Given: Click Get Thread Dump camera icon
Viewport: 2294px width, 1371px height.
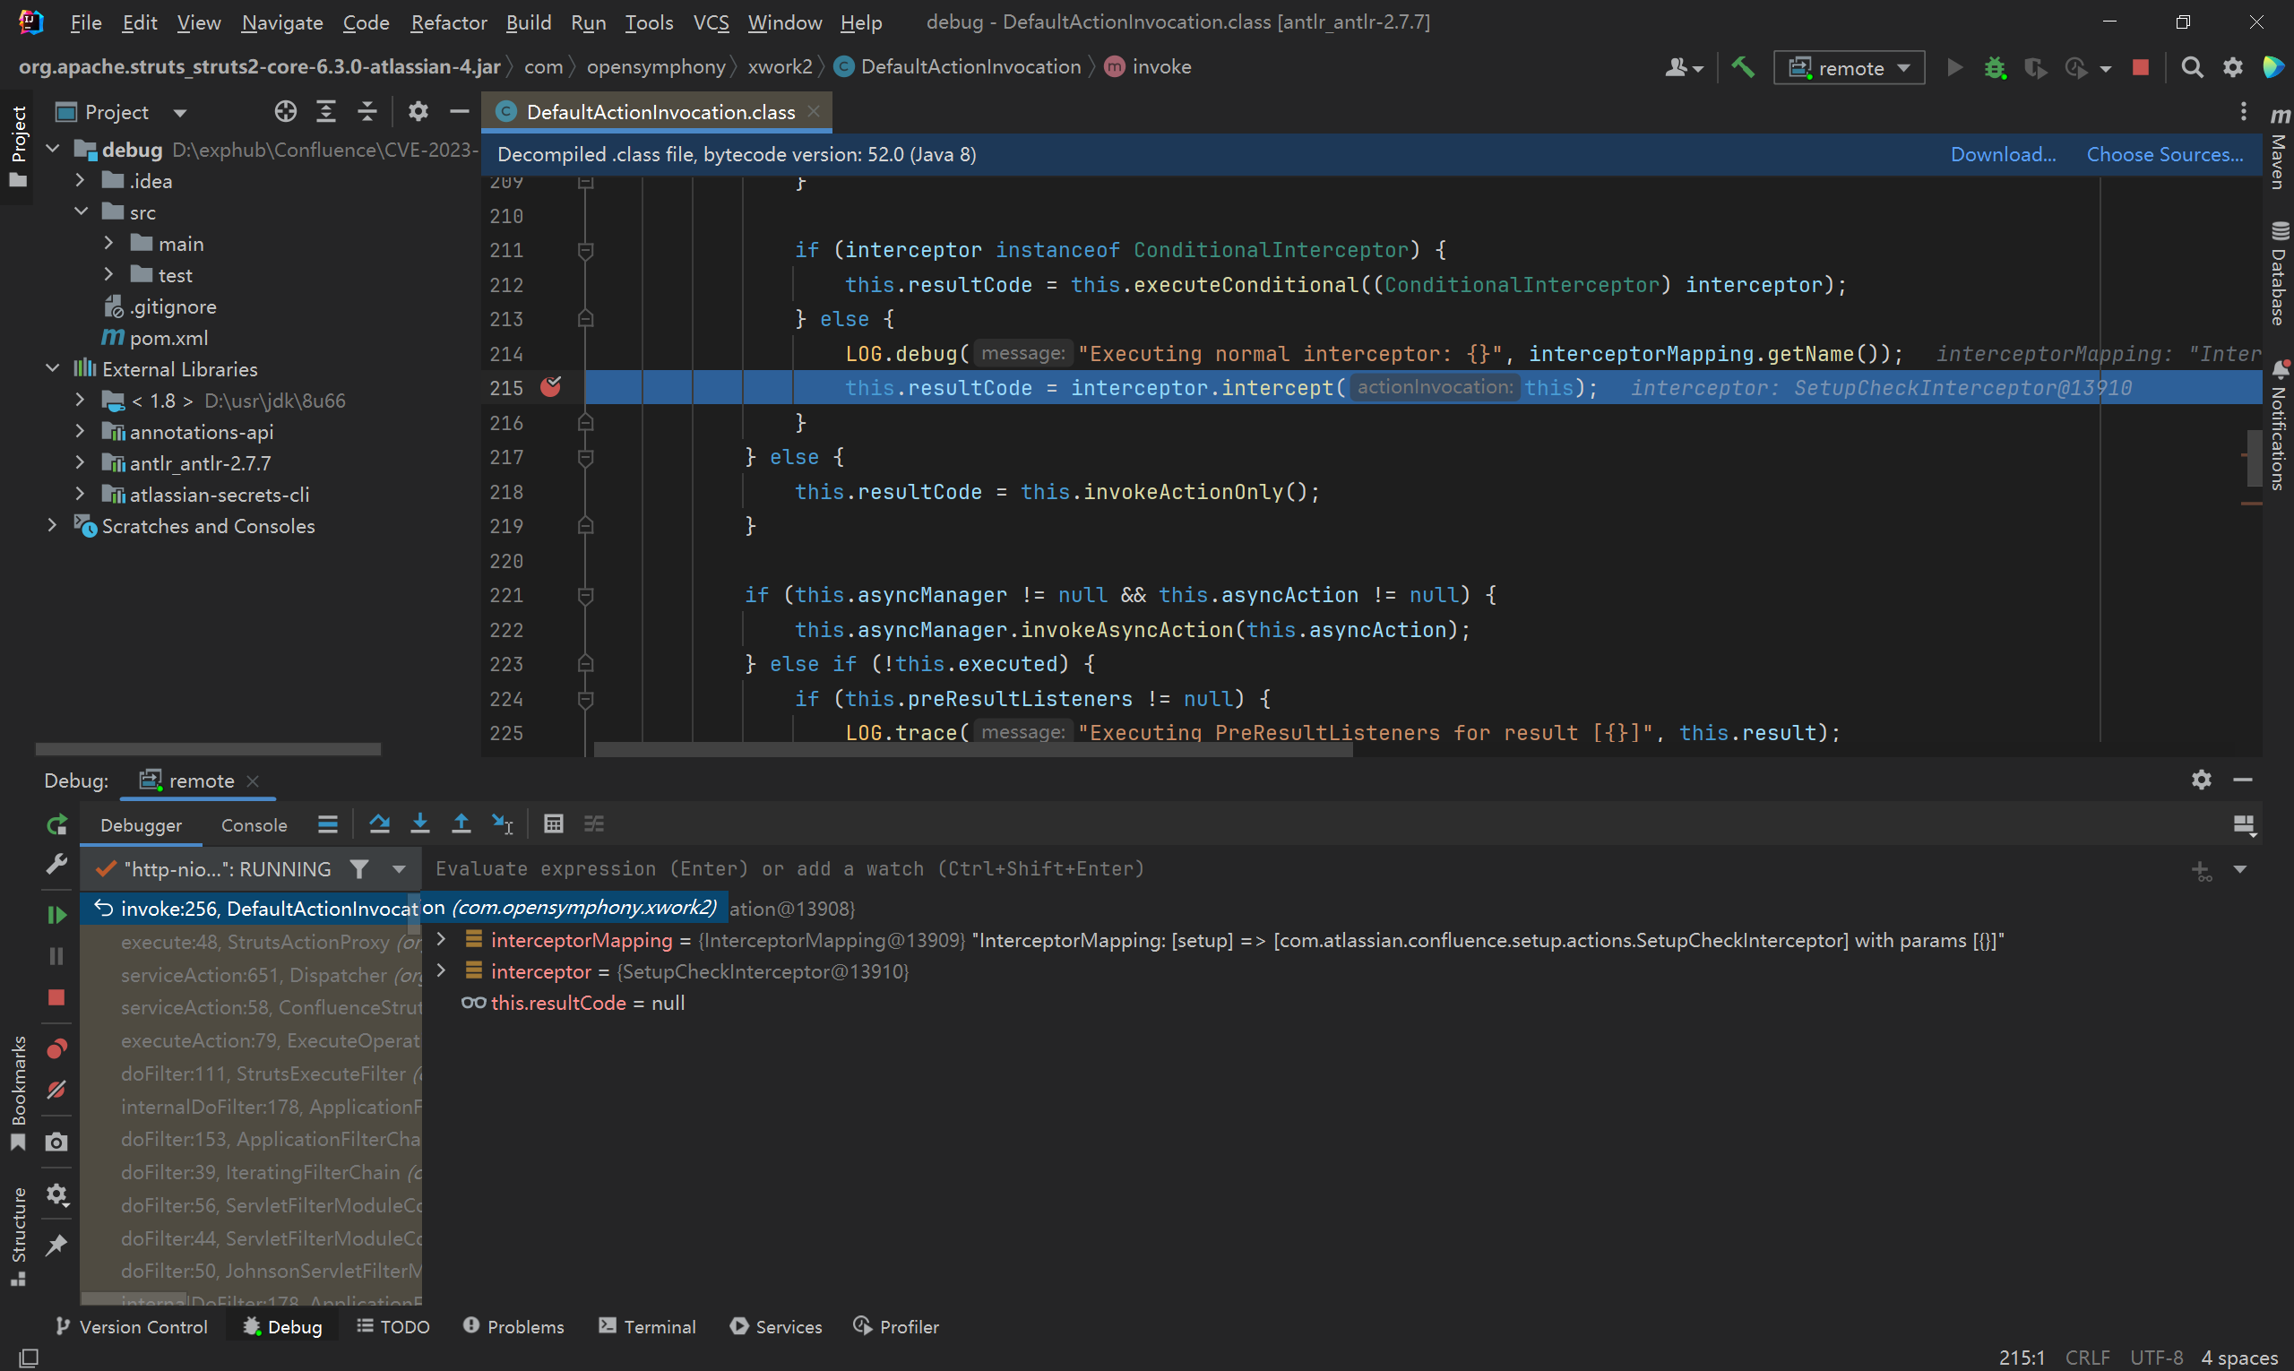Looking at the screenshot, I should tap(56, 1142).
